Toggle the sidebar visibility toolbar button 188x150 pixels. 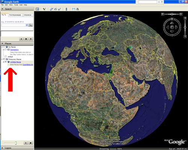pos(37,9)
